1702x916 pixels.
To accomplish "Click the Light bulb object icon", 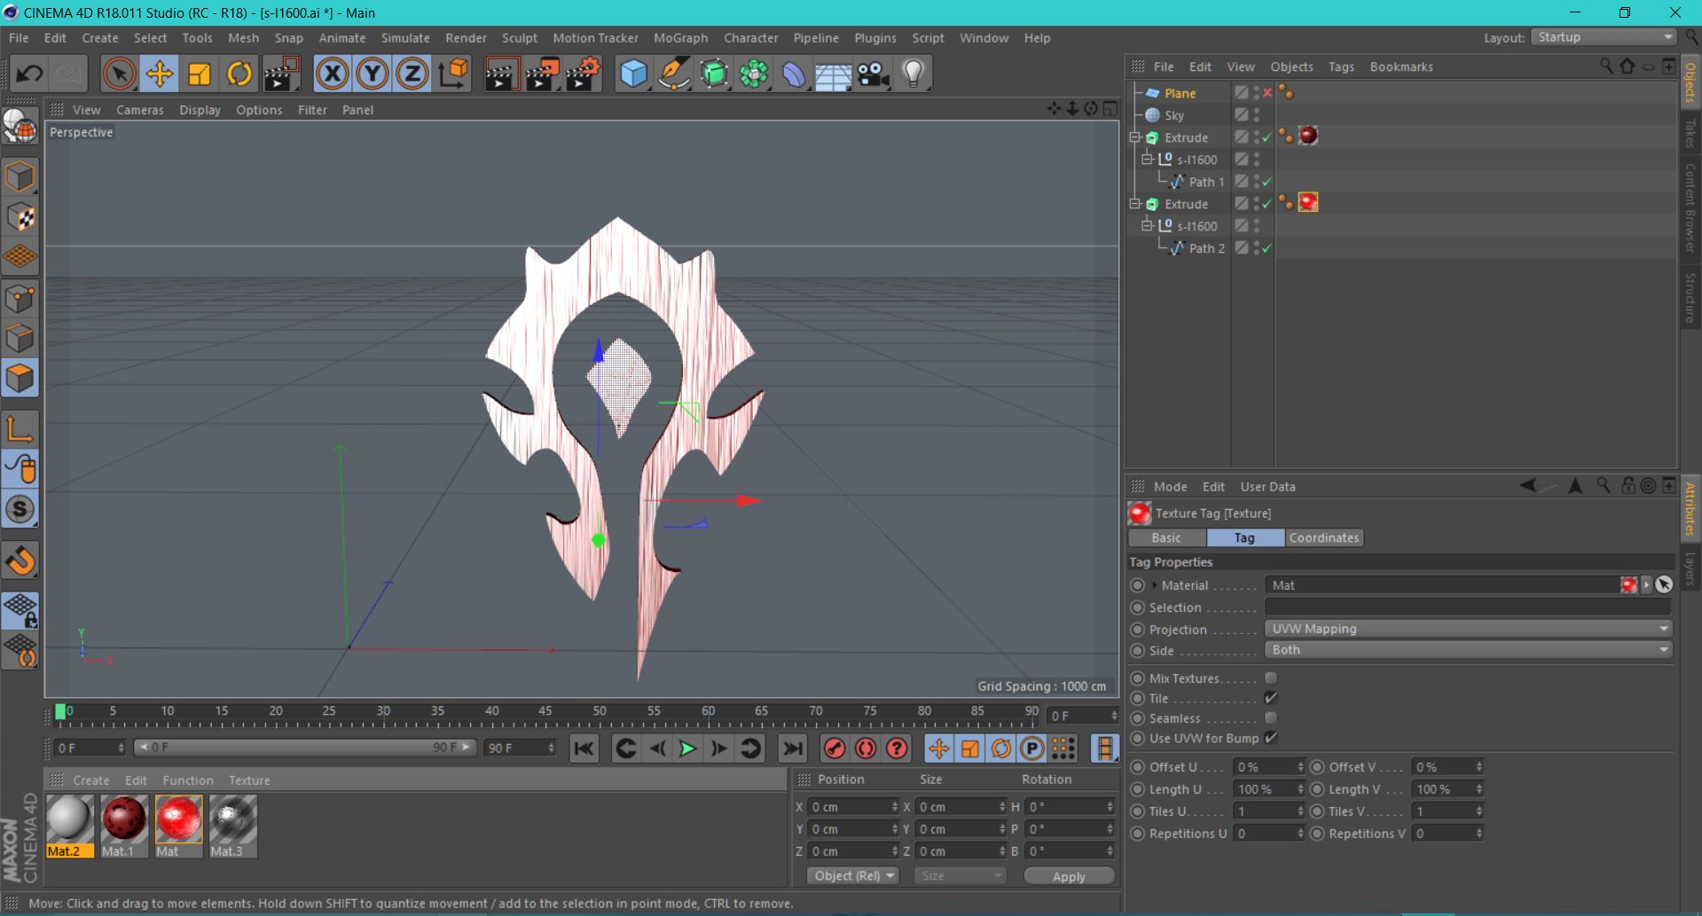I will 914,74.
